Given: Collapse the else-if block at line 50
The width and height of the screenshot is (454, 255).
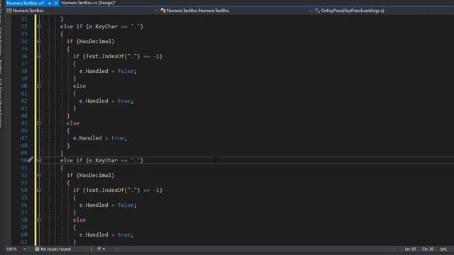Looking at the screenshot, I should pos(39,161).
